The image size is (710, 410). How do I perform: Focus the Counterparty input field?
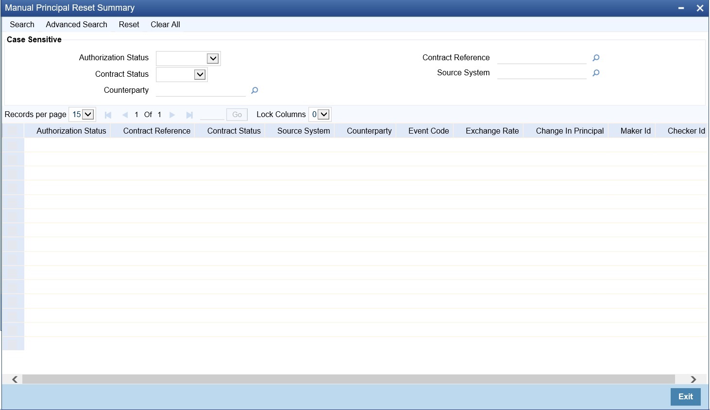201,90
